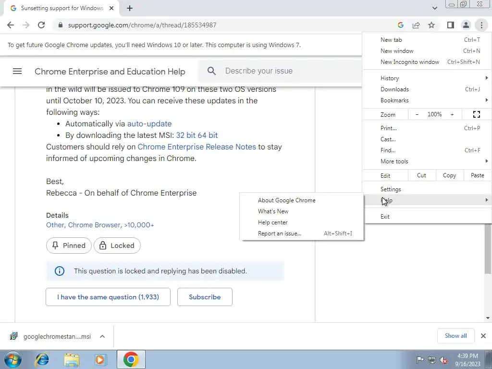Click the Google icon in address bar
Screen dimensions: 492x369
point(400,25)
